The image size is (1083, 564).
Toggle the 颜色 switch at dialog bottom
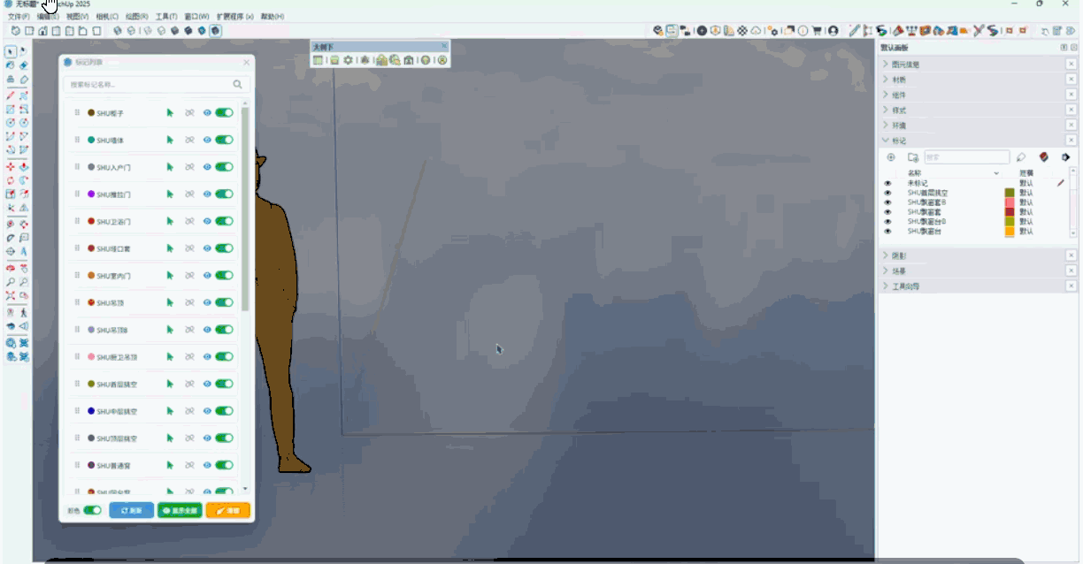coord(92,510)
